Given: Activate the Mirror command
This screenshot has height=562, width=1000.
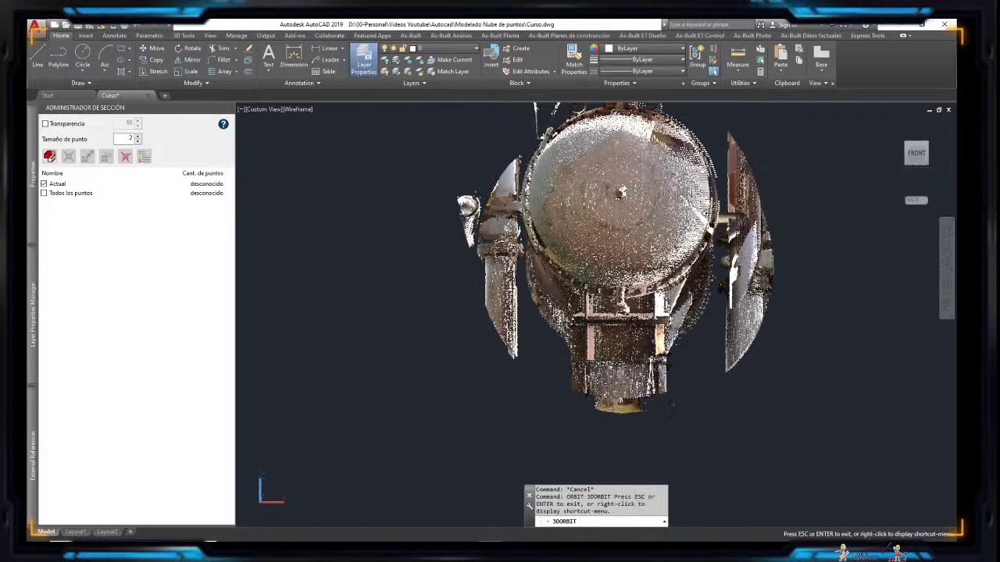Looking at the screenshot, I should click(x=187, y=60).
